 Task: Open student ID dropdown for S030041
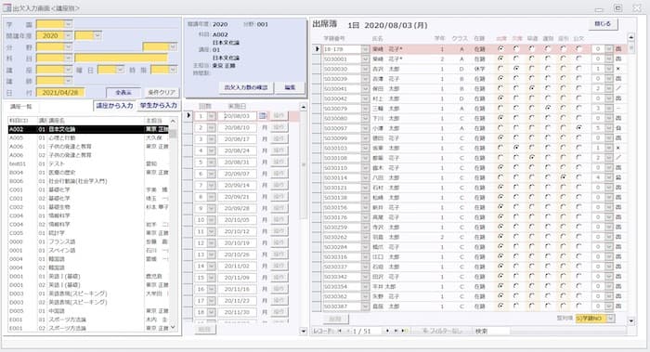(x=365, y=89)
